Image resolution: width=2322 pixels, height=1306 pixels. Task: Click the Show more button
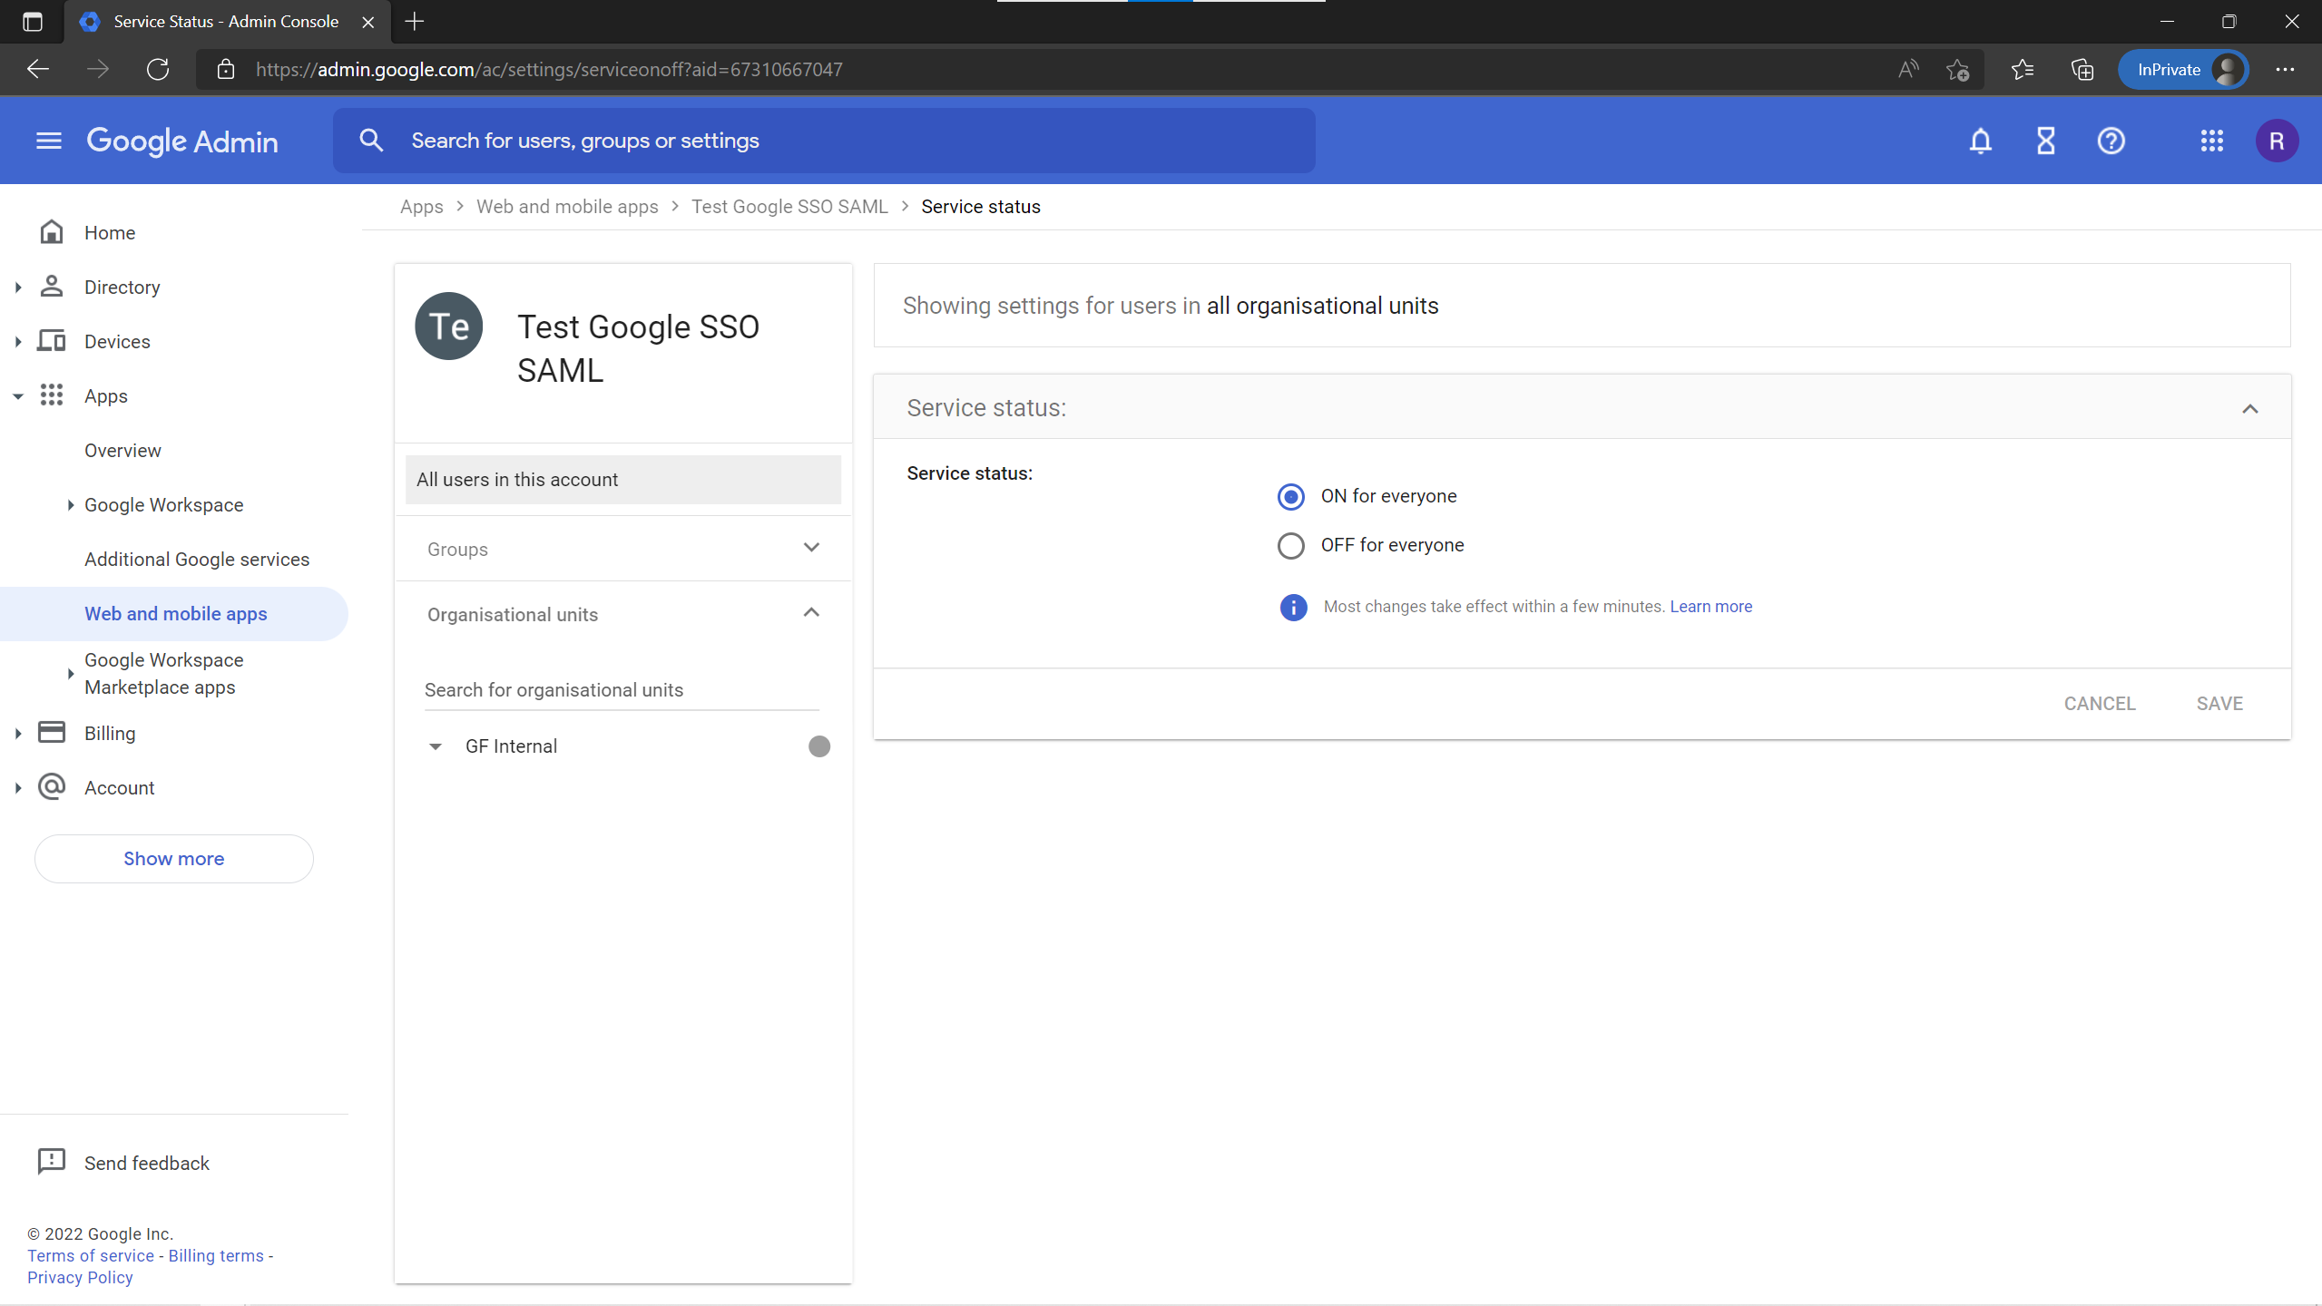coord(174,859)
